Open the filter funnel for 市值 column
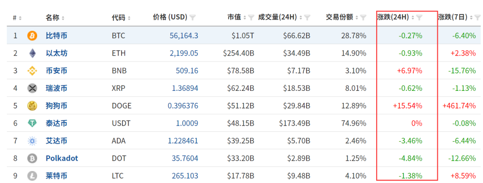The height and width of the screenshot is (183, 483). pyautogui.click(x=251, y=17)
